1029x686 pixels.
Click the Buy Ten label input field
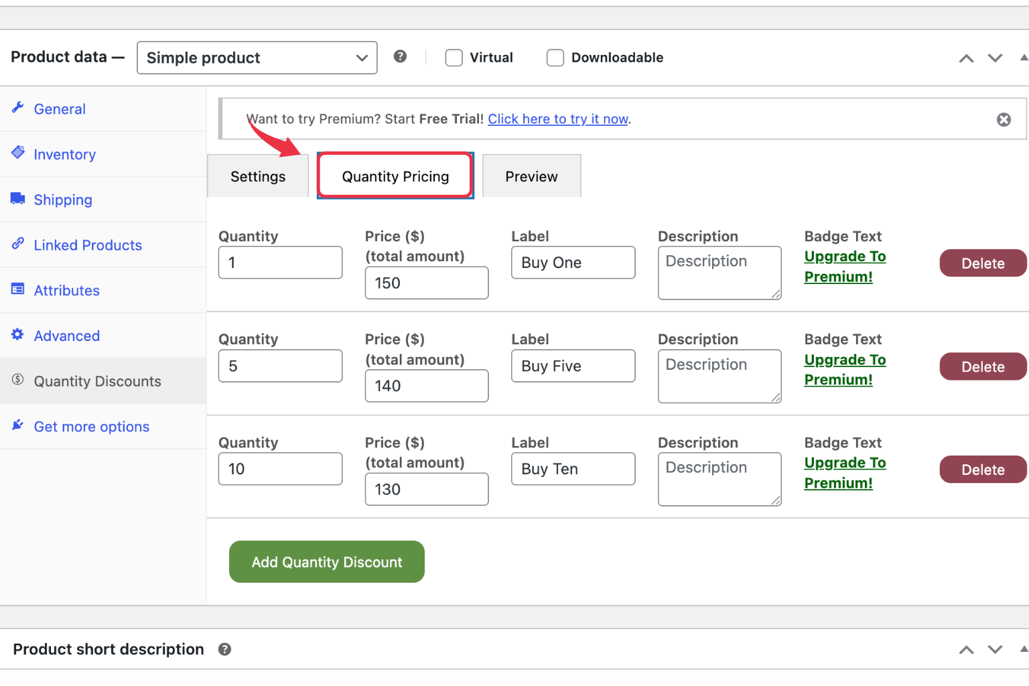[x=573, y=469]
